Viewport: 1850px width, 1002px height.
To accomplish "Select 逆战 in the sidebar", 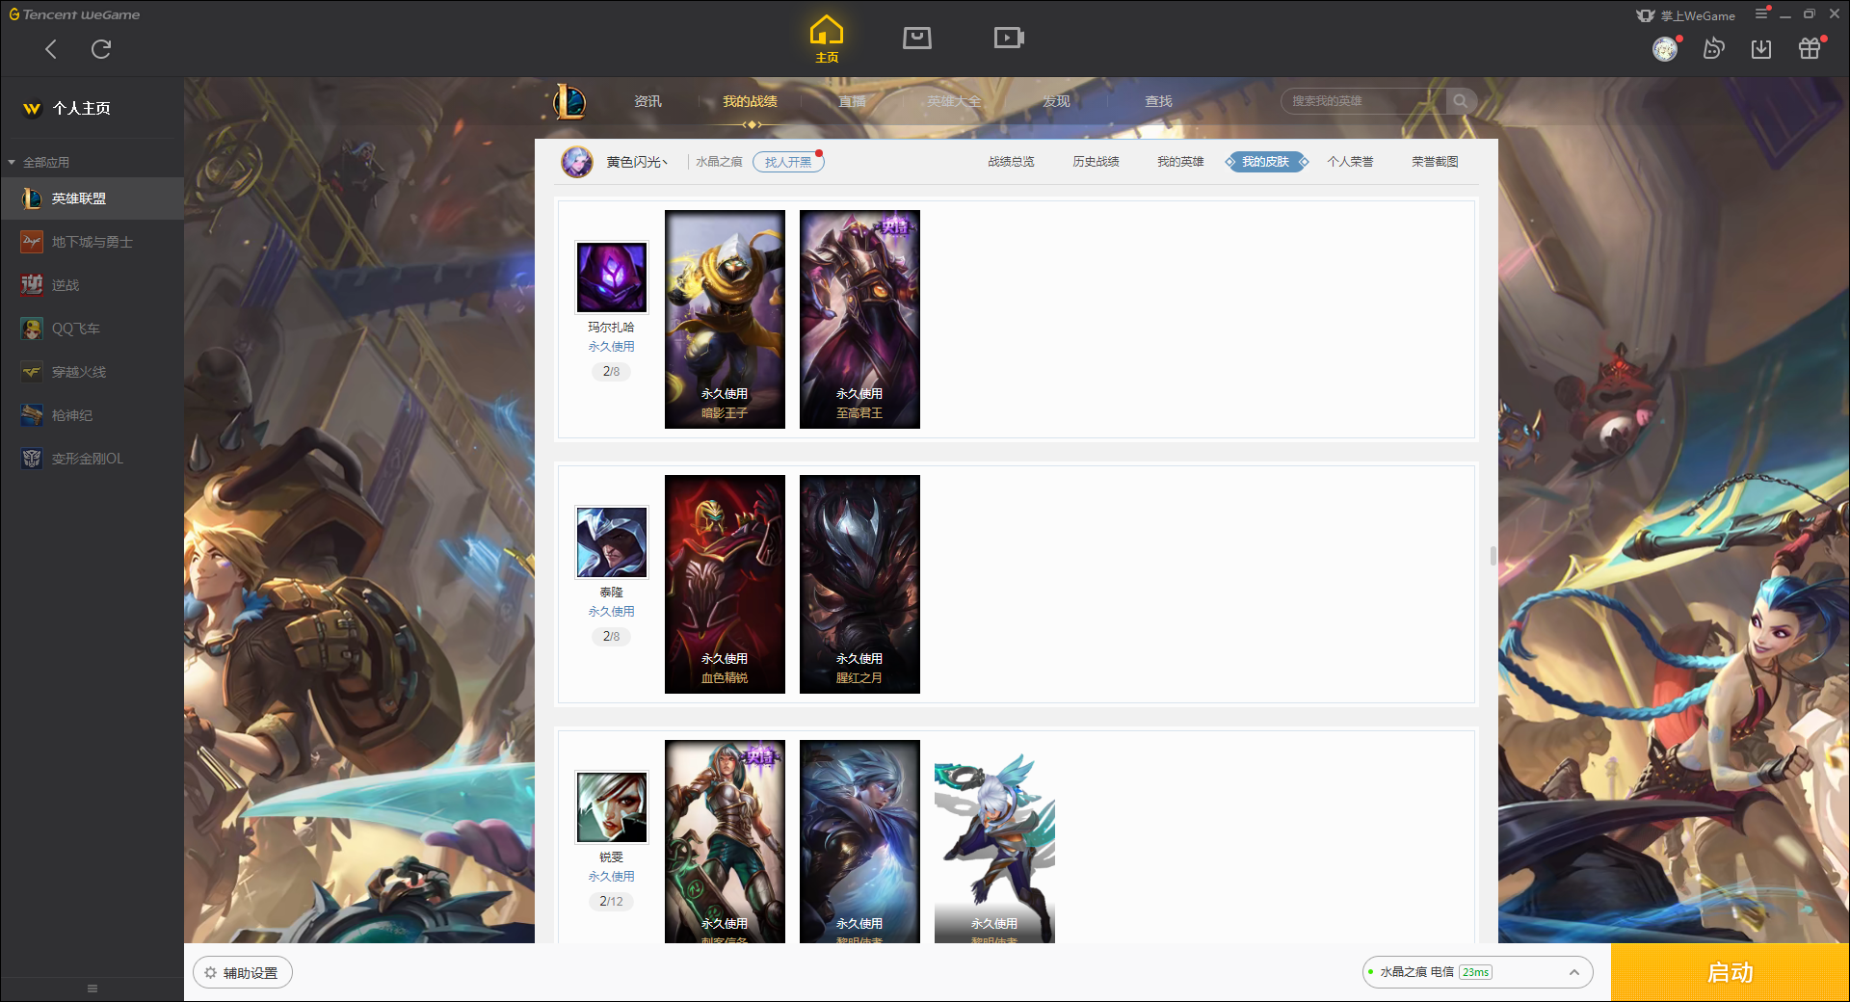I will tap(92, 285).
